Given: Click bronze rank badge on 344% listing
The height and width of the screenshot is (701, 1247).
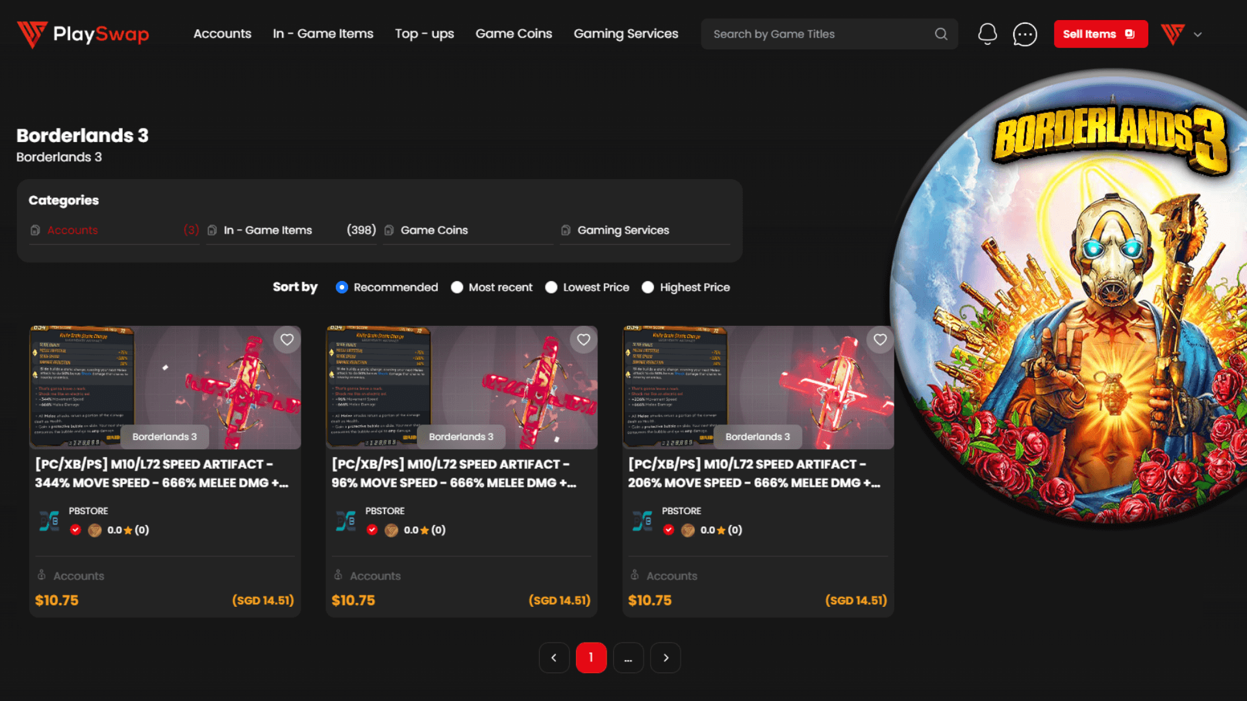Looking at the screenshot, I should (95, 530).
